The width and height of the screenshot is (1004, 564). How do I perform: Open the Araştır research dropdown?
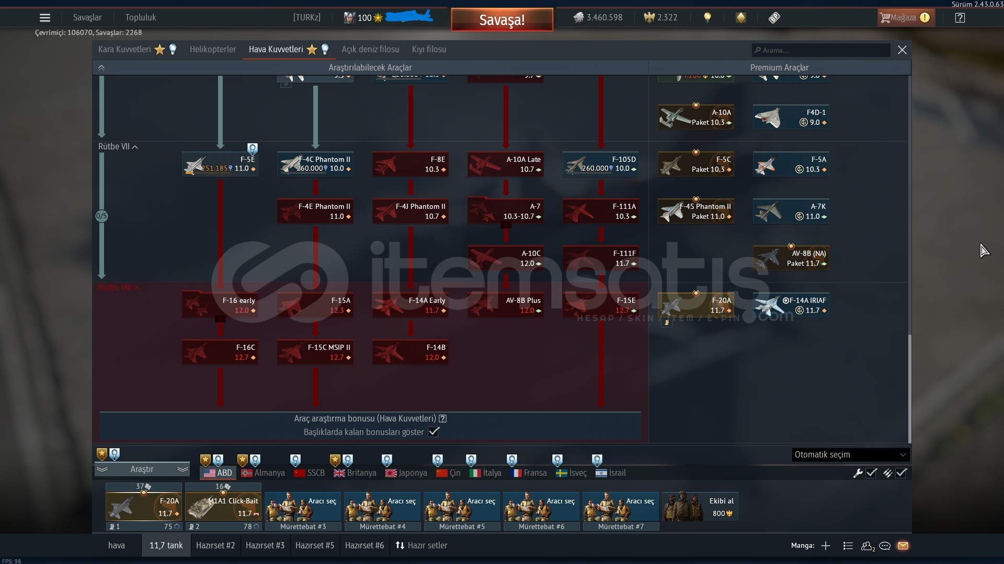tap(142, 469)
